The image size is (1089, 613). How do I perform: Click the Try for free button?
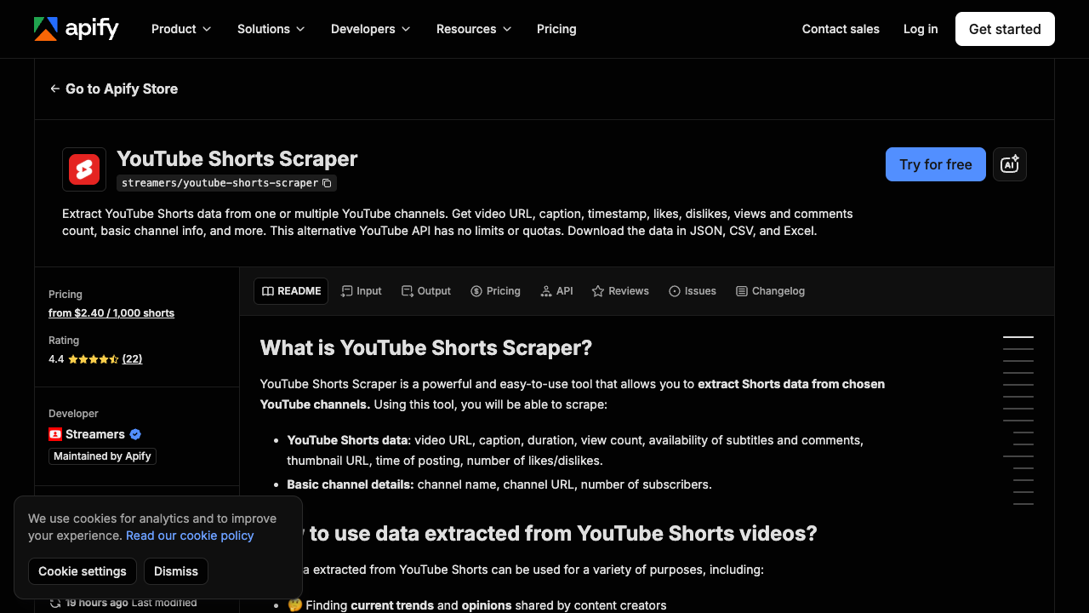936,164
